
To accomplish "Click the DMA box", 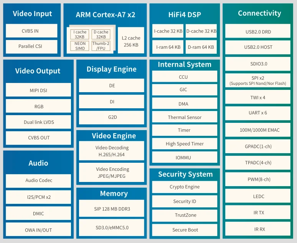I will point(185,103).
